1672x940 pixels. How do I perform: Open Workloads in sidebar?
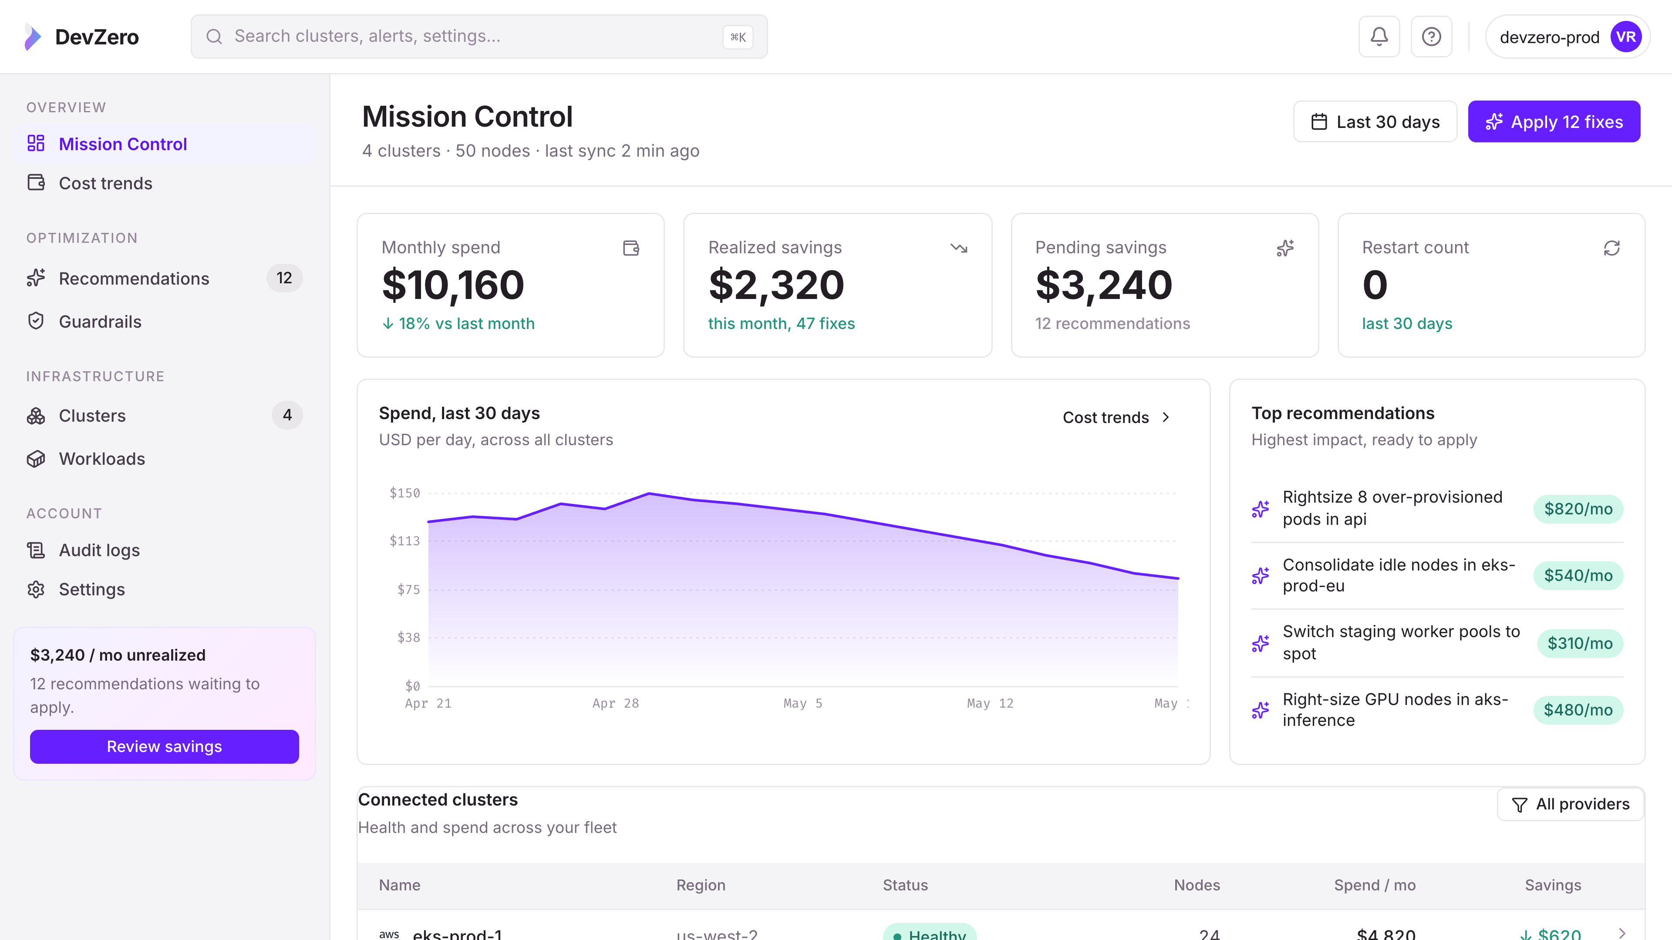coord(165,459)
